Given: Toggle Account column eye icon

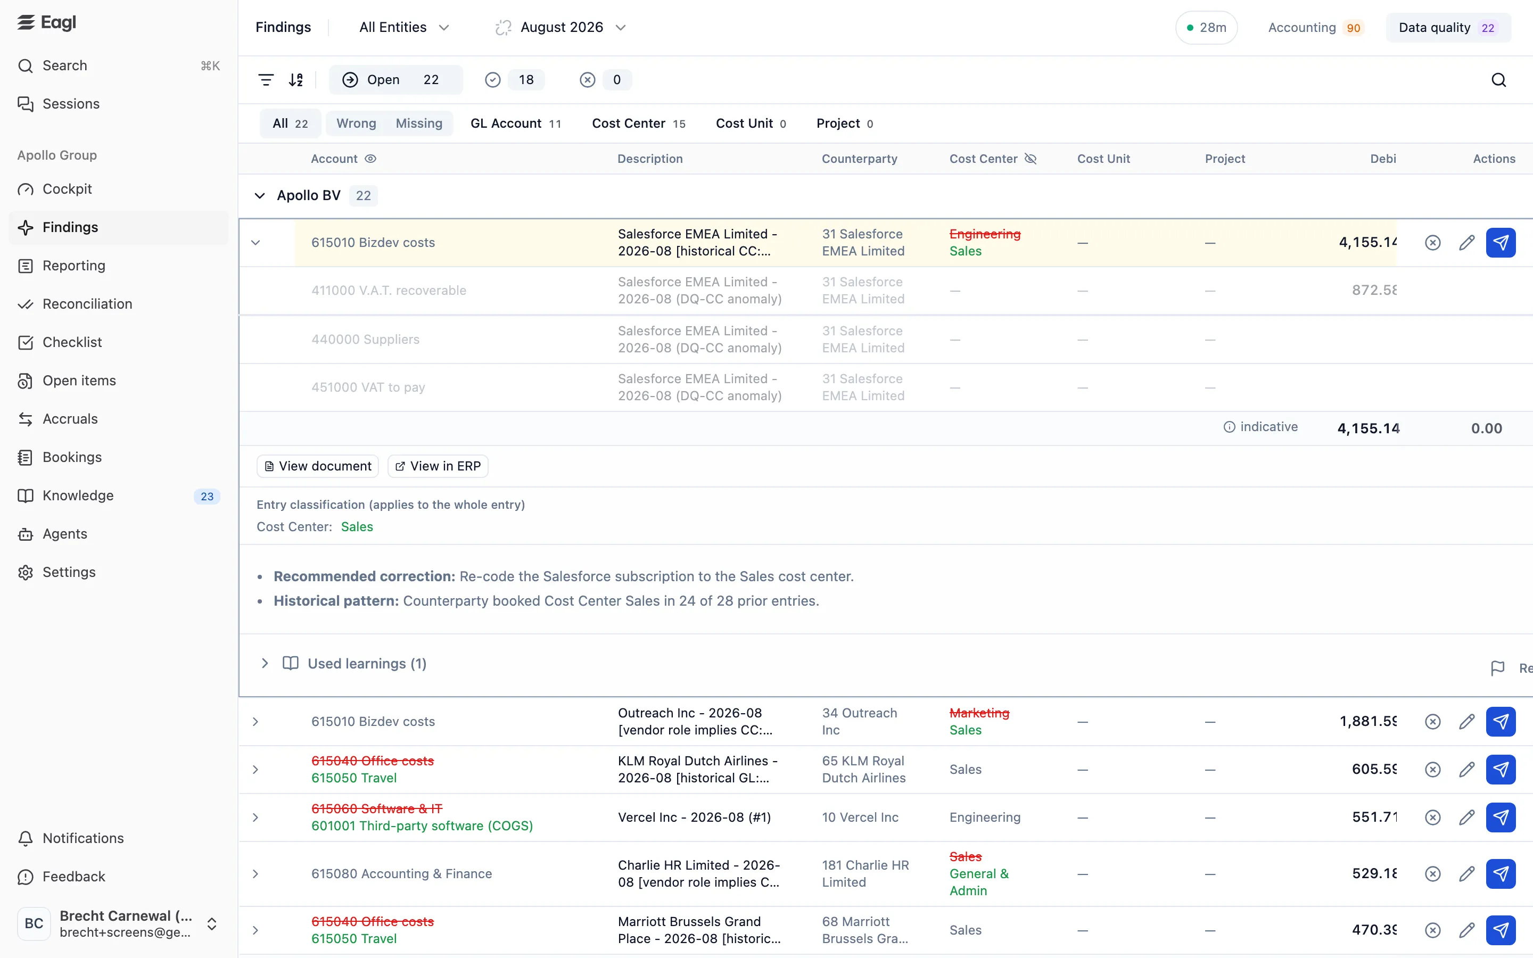Looking at the screenshot, I should coord(370,159).
